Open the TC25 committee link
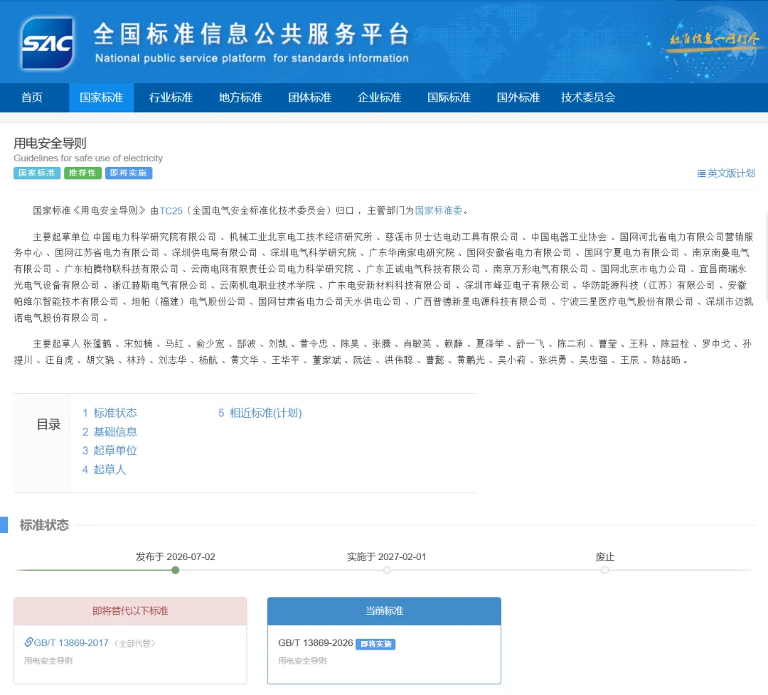This screenshot has width=768, height=695. (171, 210)
